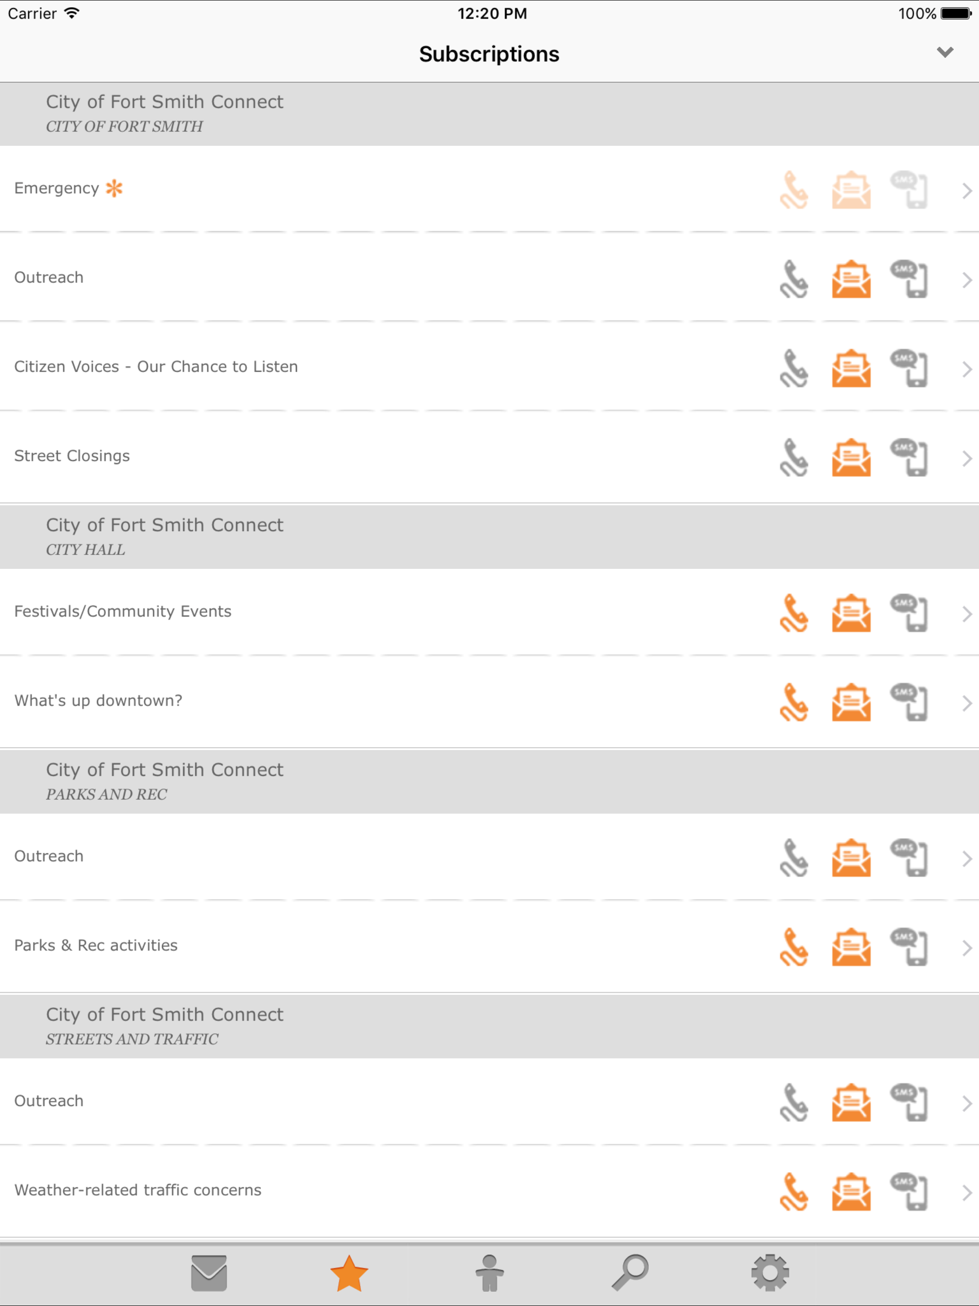Tap the magnifying glass search icon
979x1306 pixels.
click(x=630, y=1273)
